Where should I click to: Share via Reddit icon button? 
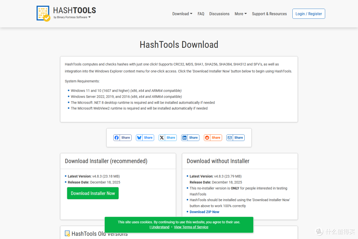tap(213, 138)
